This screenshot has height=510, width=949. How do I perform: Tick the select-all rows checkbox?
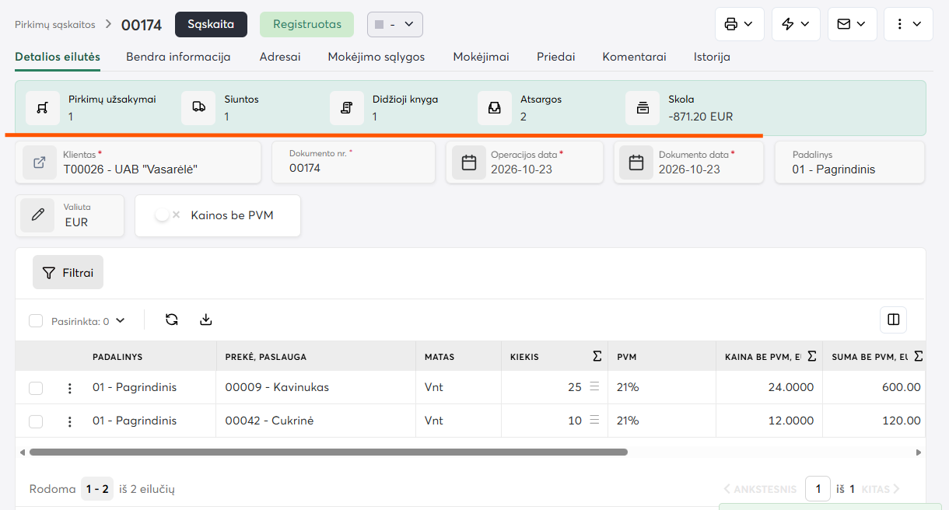[x=36, y=320]
